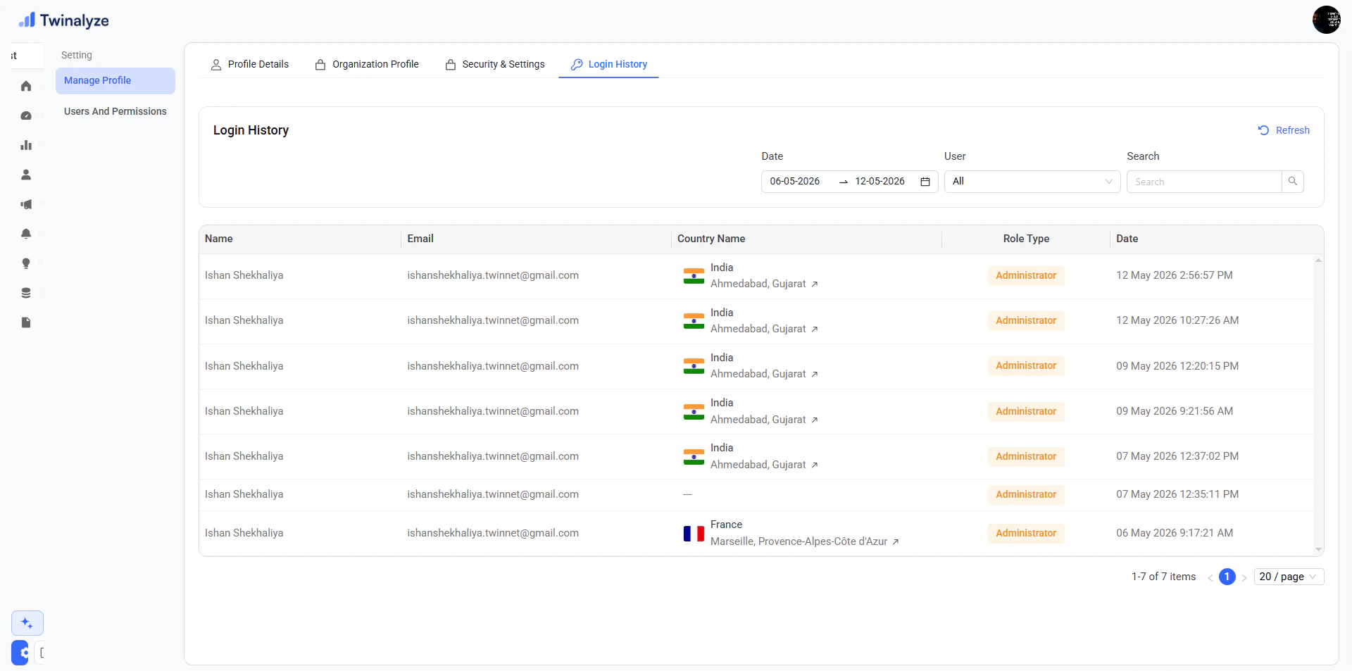Screen dimensions: 1352x671
Task: Select Manage Profile in settings menu
Action: (x=115, y=81)
